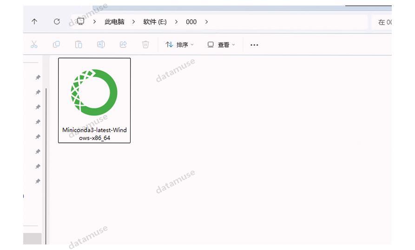Click the Up one level arrow
The height and width of the screenshot is (250, 415).
pyautogui.click(x=34, y=21)
